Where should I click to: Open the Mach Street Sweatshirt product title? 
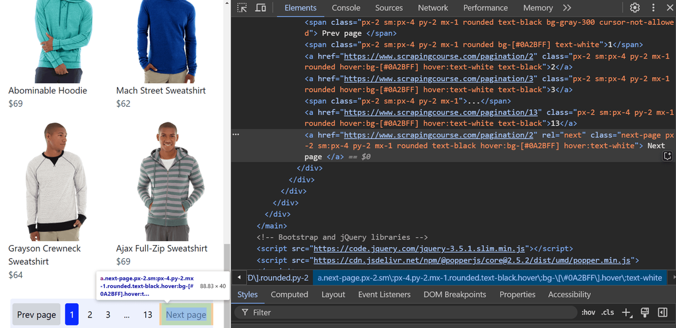tap(161, 90)
